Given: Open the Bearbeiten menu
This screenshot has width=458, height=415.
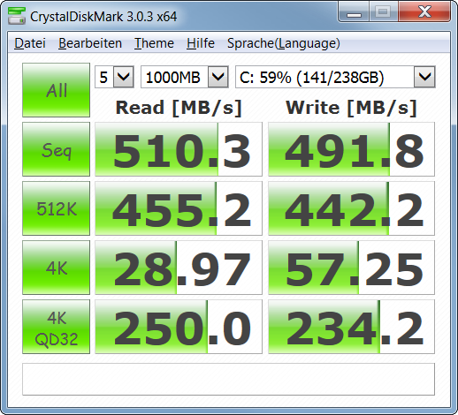Looking at the screenshot, I should [90, 43].
